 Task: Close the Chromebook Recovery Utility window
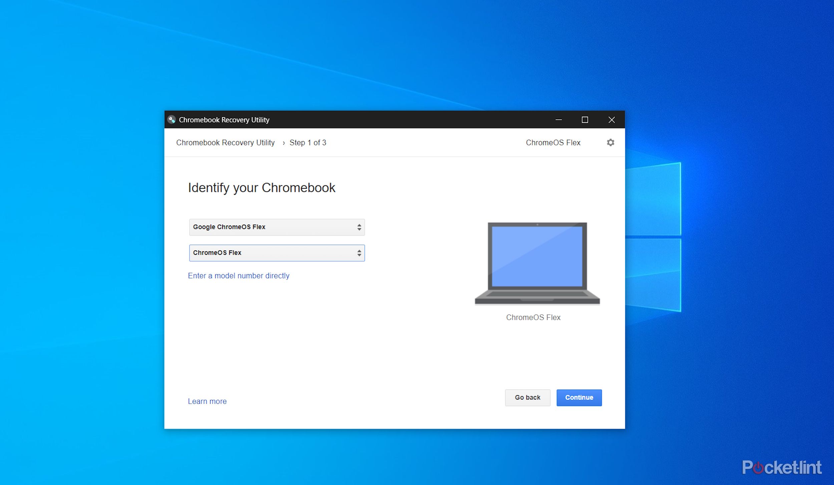611,120
